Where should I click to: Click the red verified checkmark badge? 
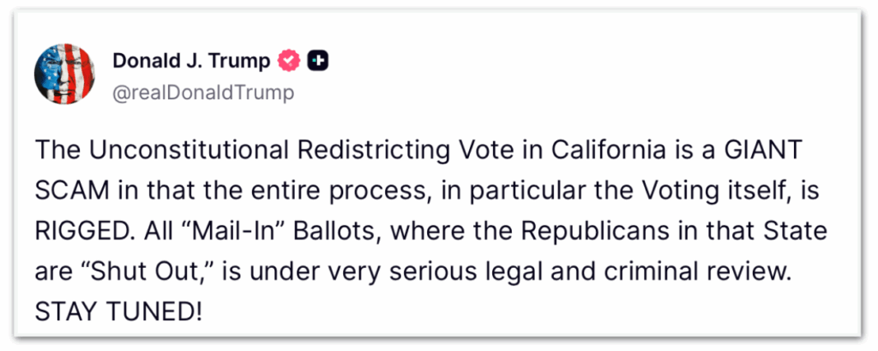[290, 61]
